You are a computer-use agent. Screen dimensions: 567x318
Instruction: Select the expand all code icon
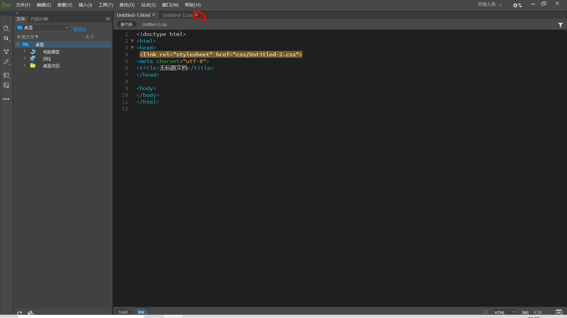[x=6, y=52]
